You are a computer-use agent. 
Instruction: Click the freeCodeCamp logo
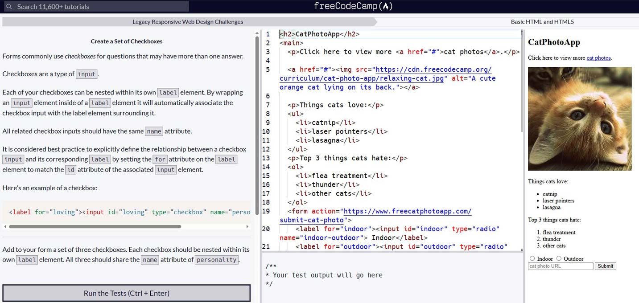click(x=353, y=6)
